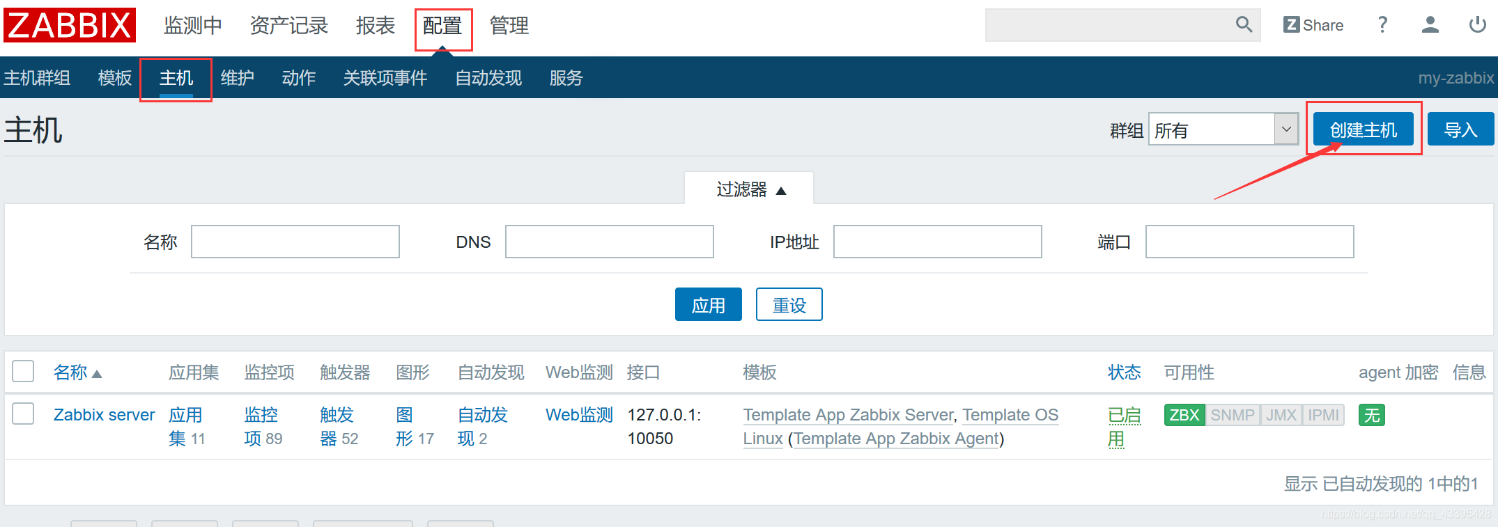Focus the IP地址 filter input

click(938, 242)
